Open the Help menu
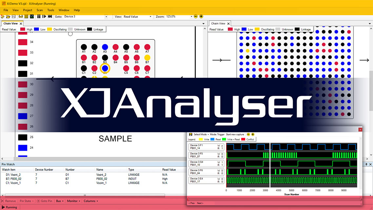The image size is (373, 210). pos(77,10)
